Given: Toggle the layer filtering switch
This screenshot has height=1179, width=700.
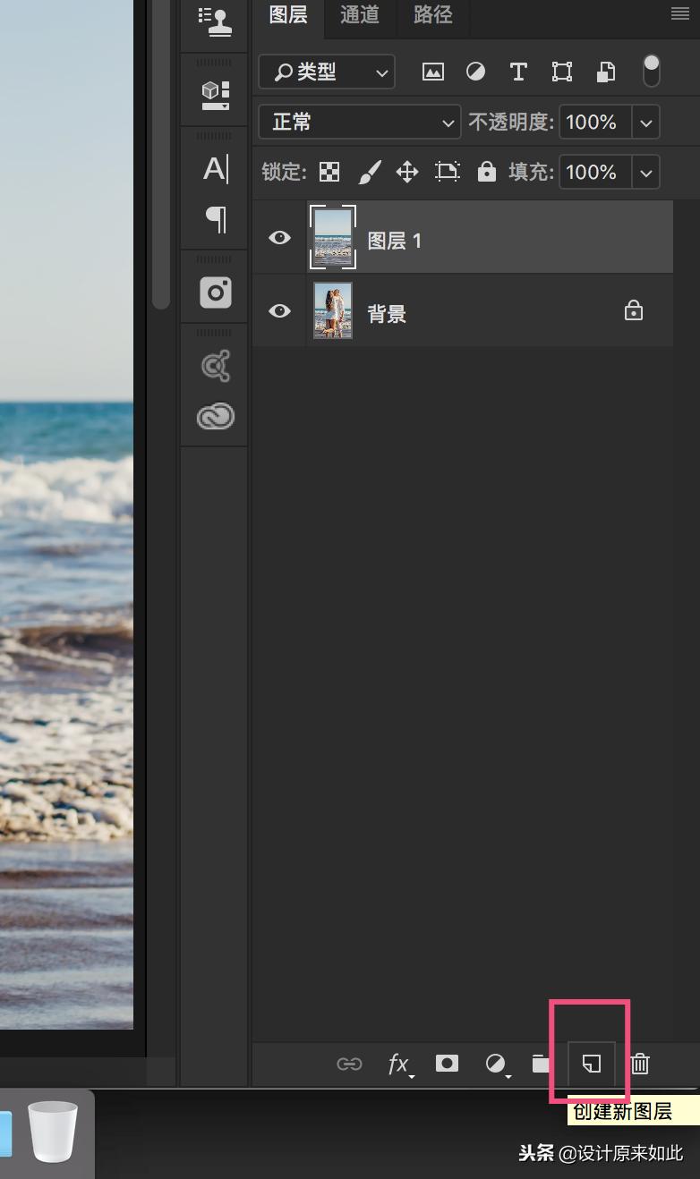Looking at the screenshot, I should [x=652, y=72].
